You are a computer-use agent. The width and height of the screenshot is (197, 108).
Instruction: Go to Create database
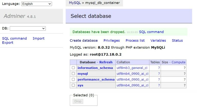point(84,41)
